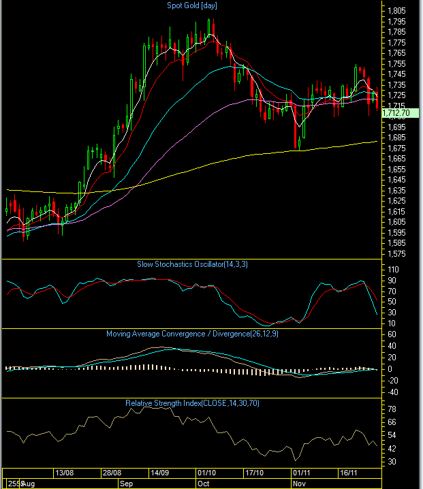Click the 28/08 date on the time axis
Image resolution: width=423 pixels, height=489 pixels.
[112, 472]
